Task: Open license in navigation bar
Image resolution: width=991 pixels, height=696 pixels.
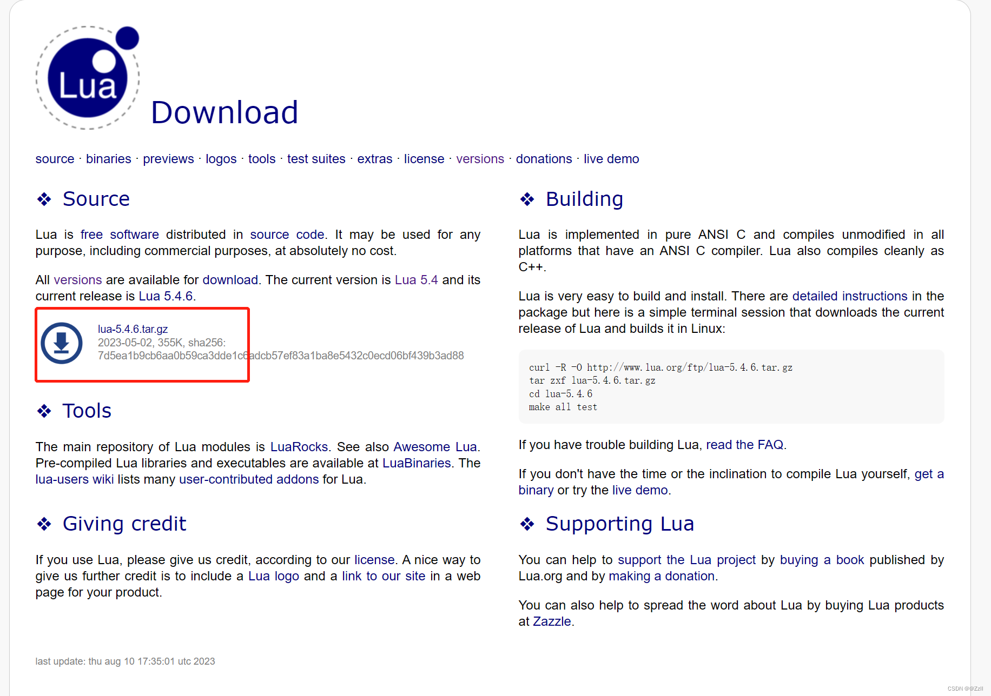Action: (x=424, y=159)
